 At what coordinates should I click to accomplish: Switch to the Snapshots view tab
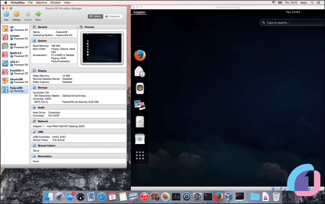(x=112, y=16)
